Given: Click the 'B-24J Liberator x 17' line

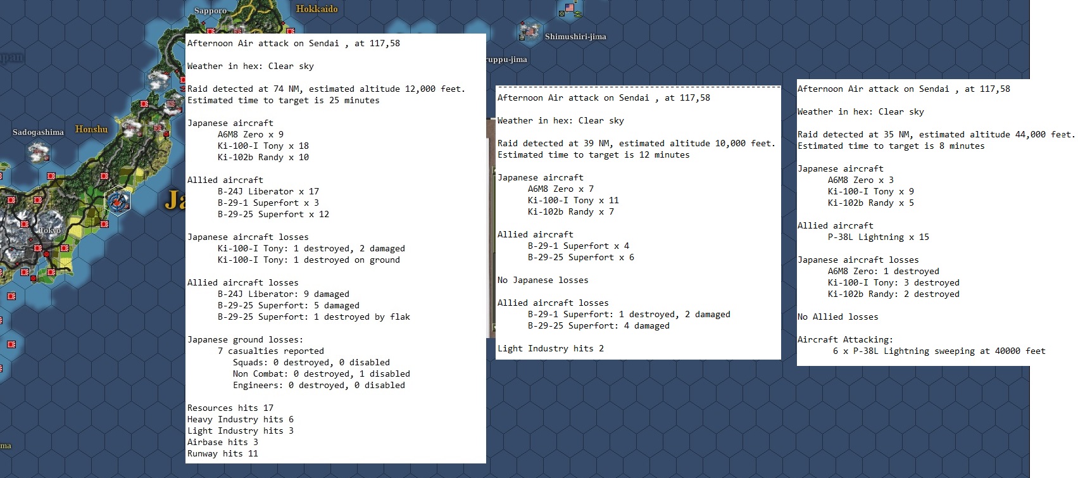Looking at the screenshot, I should click(268, 192).
